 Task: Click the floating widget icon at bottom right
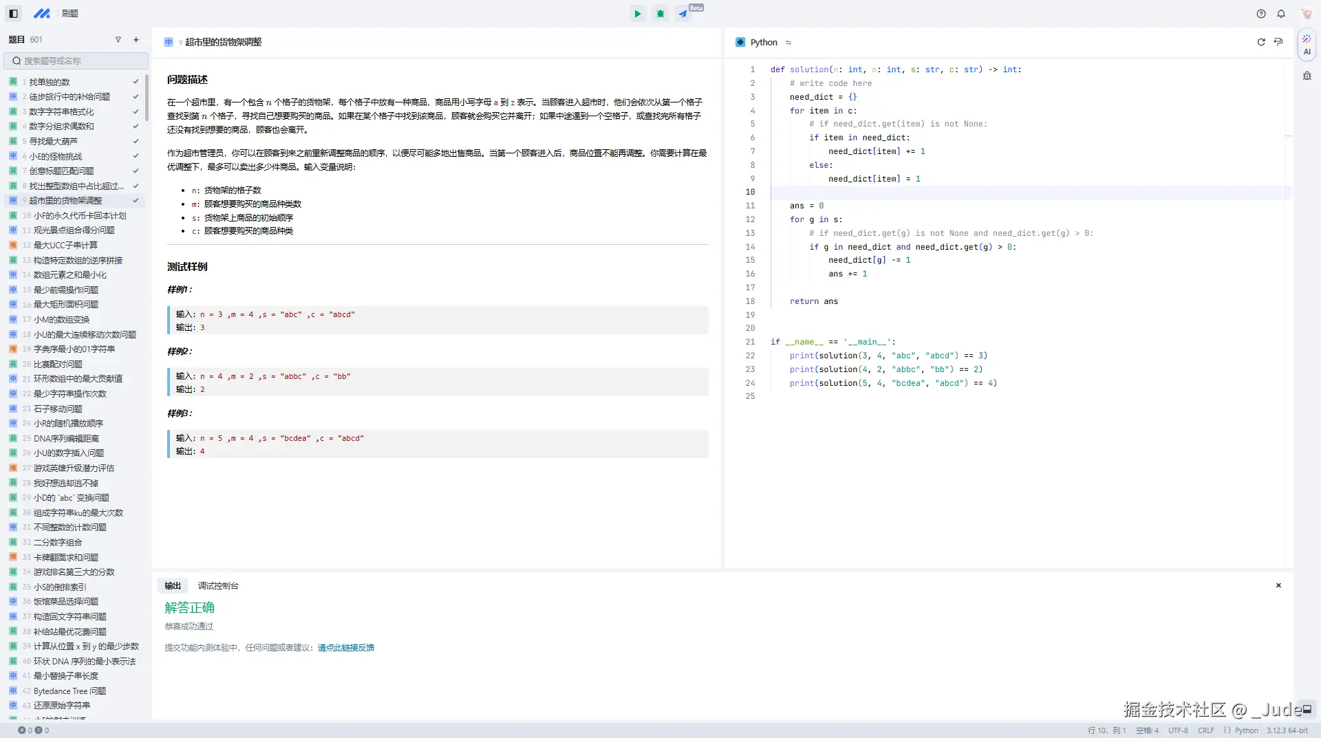pos(1307,708)
